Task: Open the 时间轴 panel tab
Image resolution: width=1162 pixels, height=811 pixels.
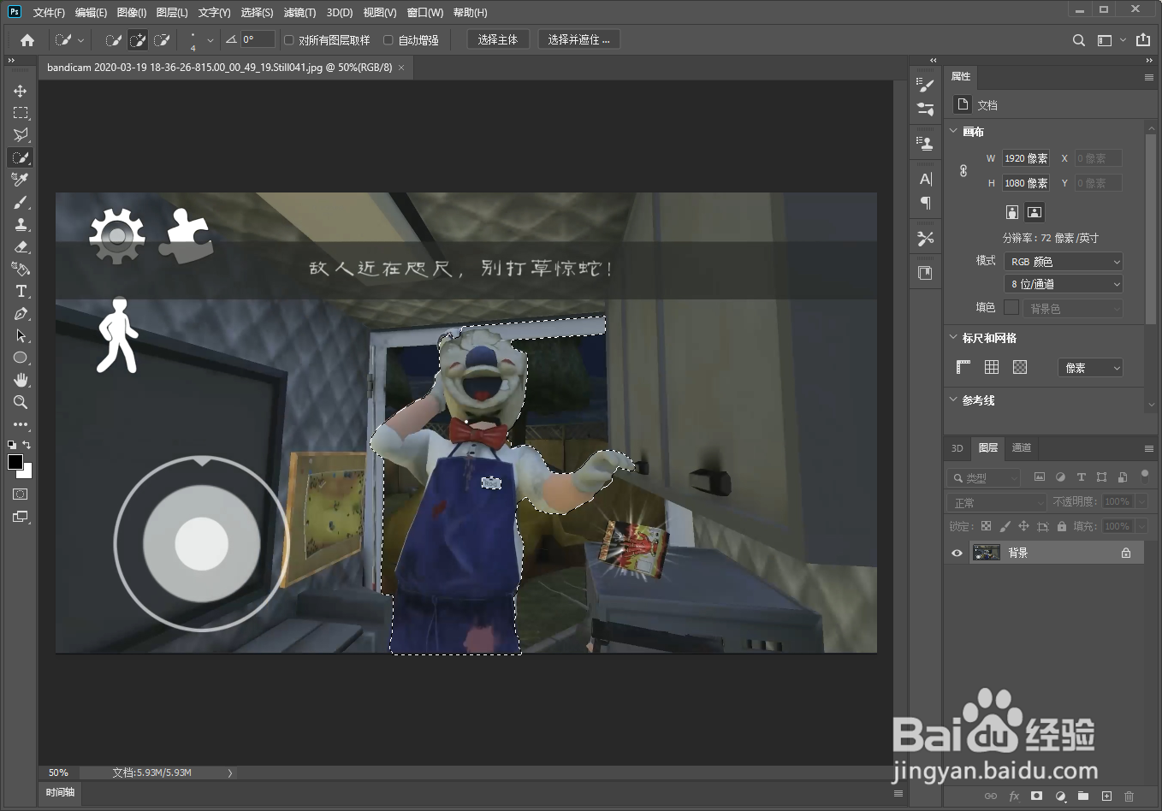Action: coord(60,792)
